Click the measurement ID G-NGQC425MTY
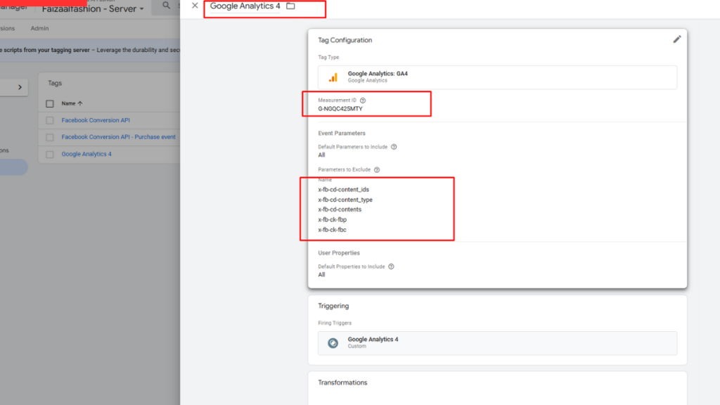The height and width of the screenshot is (405, 720). (340, 109)
